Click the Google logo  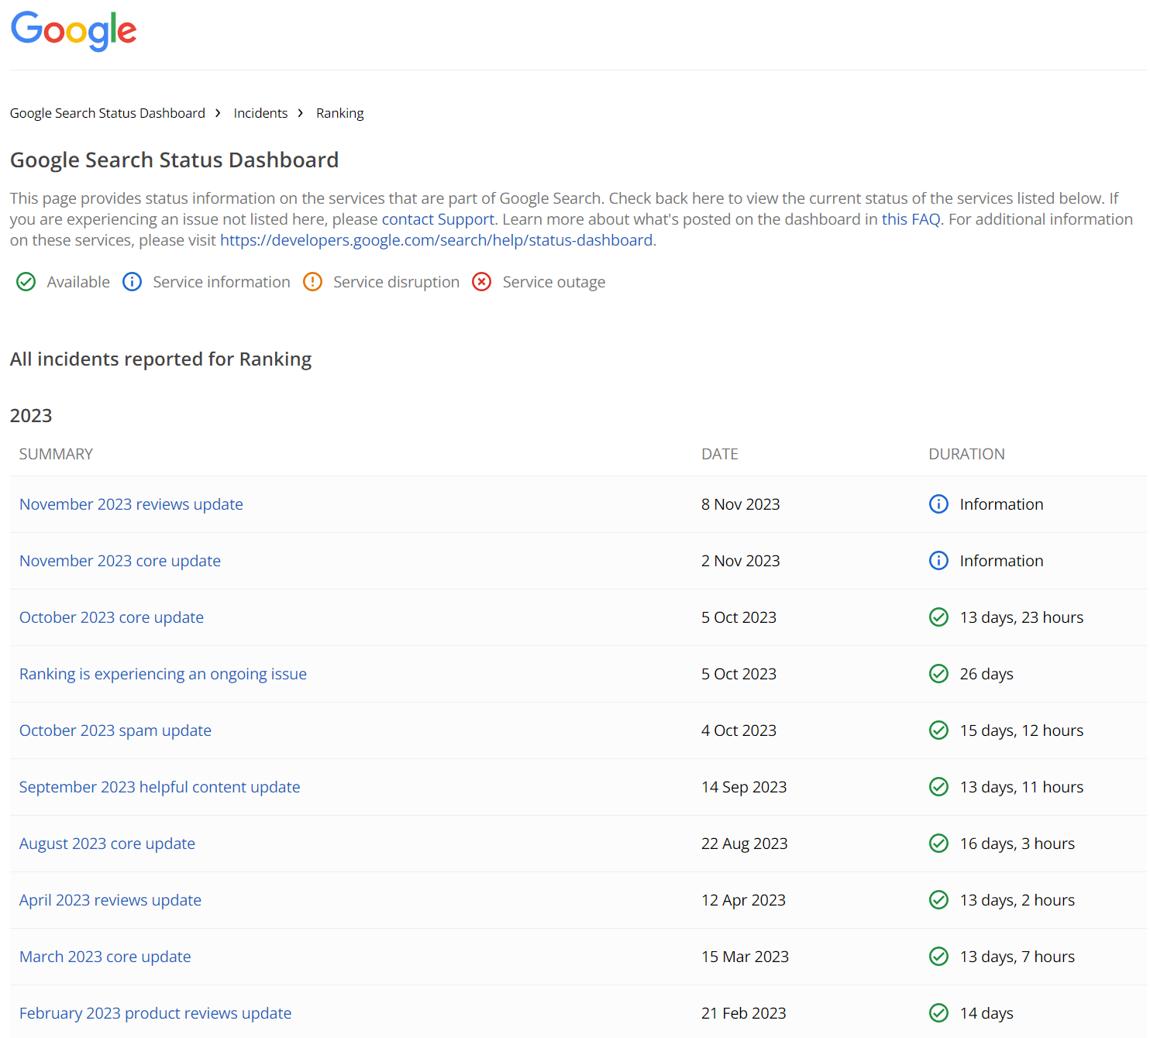74,31
